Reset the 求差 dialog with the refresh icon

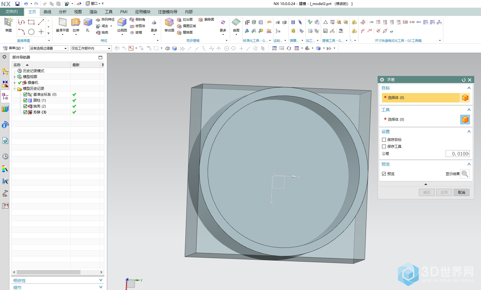(464, 80)
